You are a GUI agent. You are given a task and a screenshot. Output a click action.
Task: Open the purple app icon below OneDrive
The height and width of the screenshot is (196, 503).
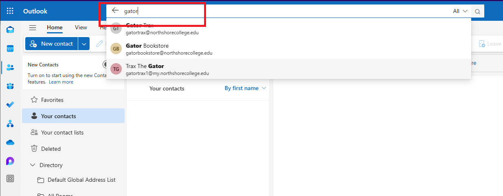10,161
